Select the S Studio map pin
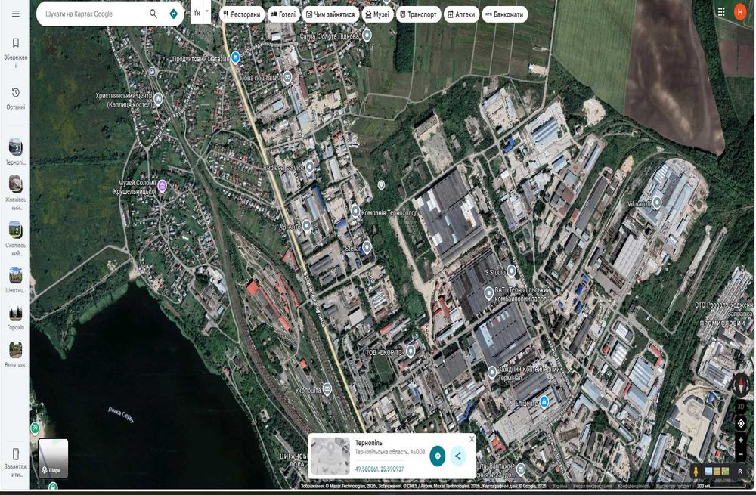 point(512,271)
